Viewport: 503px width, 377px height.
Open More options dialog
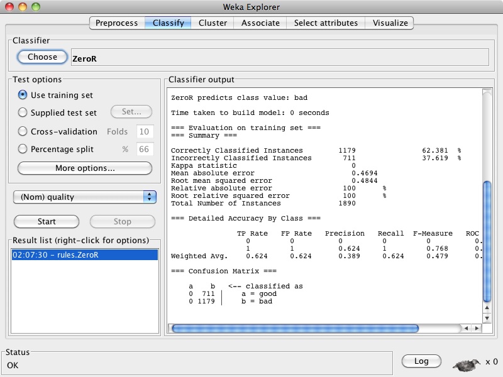click(x=85, y=168)
